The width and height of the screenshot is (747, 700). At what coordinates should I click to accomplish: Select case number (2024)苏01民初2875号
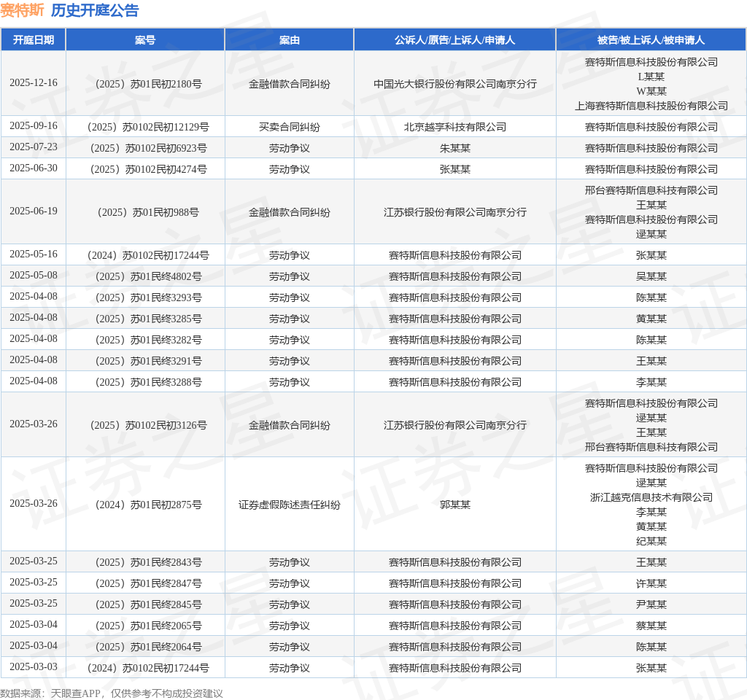click(x=149, y=505)
